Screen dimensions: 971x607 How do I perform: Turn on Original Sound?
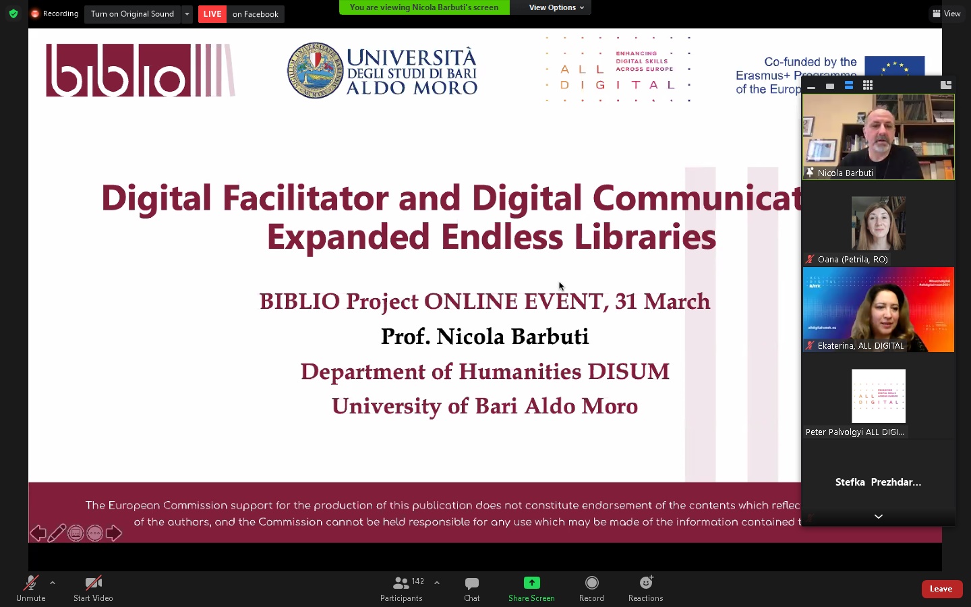pyautogui.click(x=132, y=14)
